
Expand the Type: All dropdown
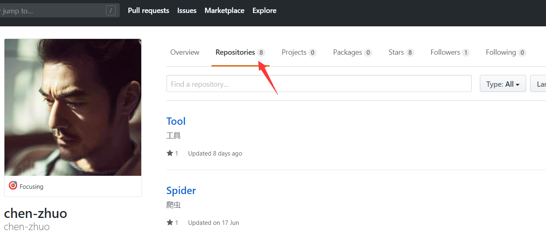tap(503, 84)
